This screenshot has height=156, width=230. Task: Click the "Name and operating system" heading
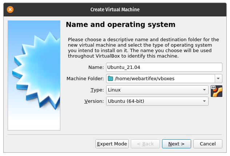click(120, 25)
